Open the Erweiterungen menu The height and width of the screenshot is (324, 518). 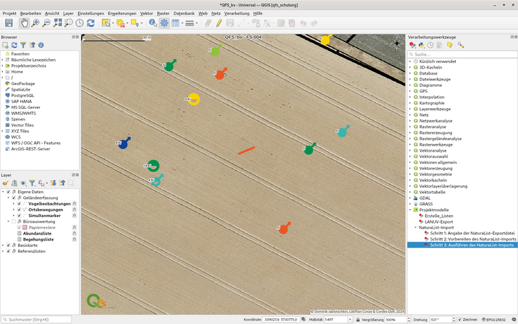122,13
